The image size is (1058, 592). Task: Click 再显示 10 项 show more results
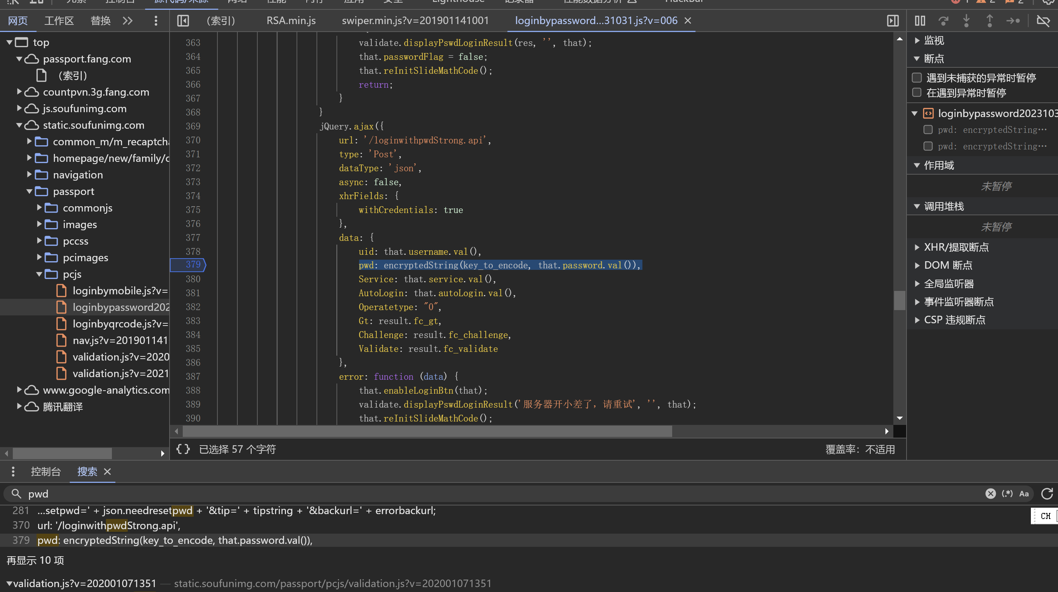36,560
